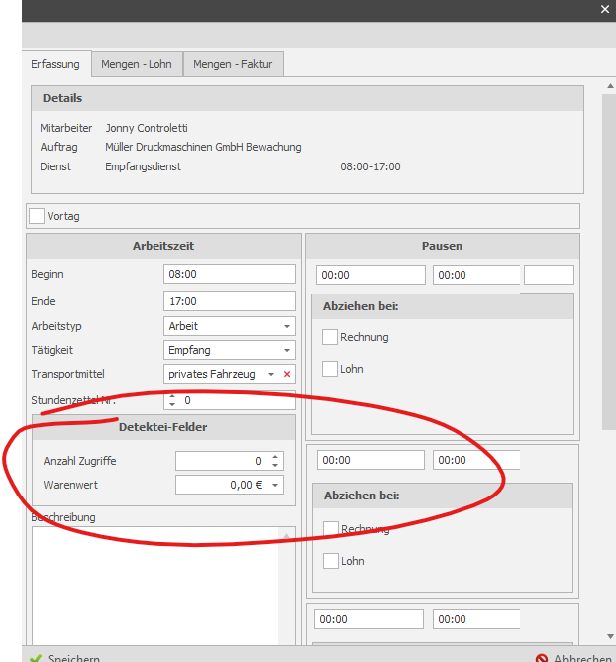Screen dimensions: 616x662
Task: Open the Tätigkeit dropdown
Action: [287, 350]
